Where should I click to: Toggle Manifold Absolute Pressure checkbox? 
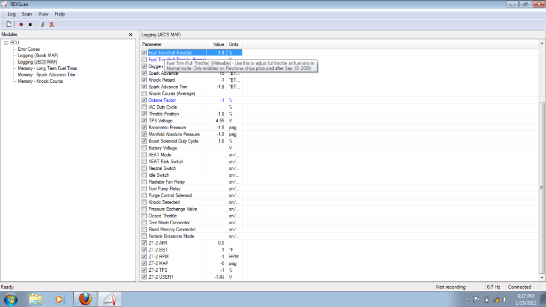click(x=144, y=134)
